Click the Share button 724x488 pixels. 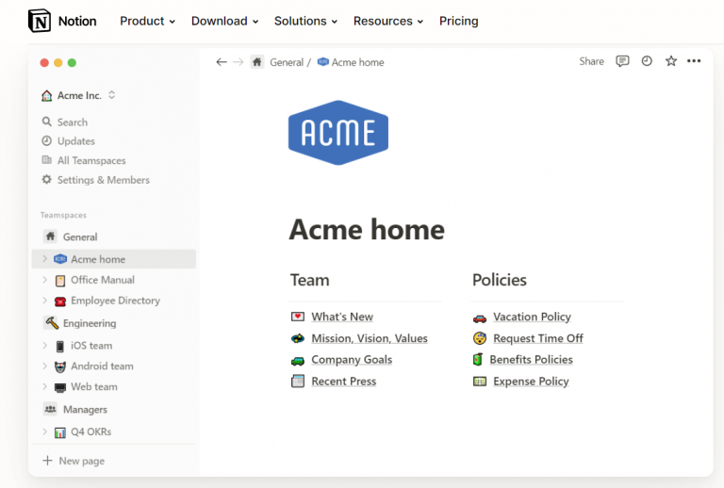coord(591,61)
